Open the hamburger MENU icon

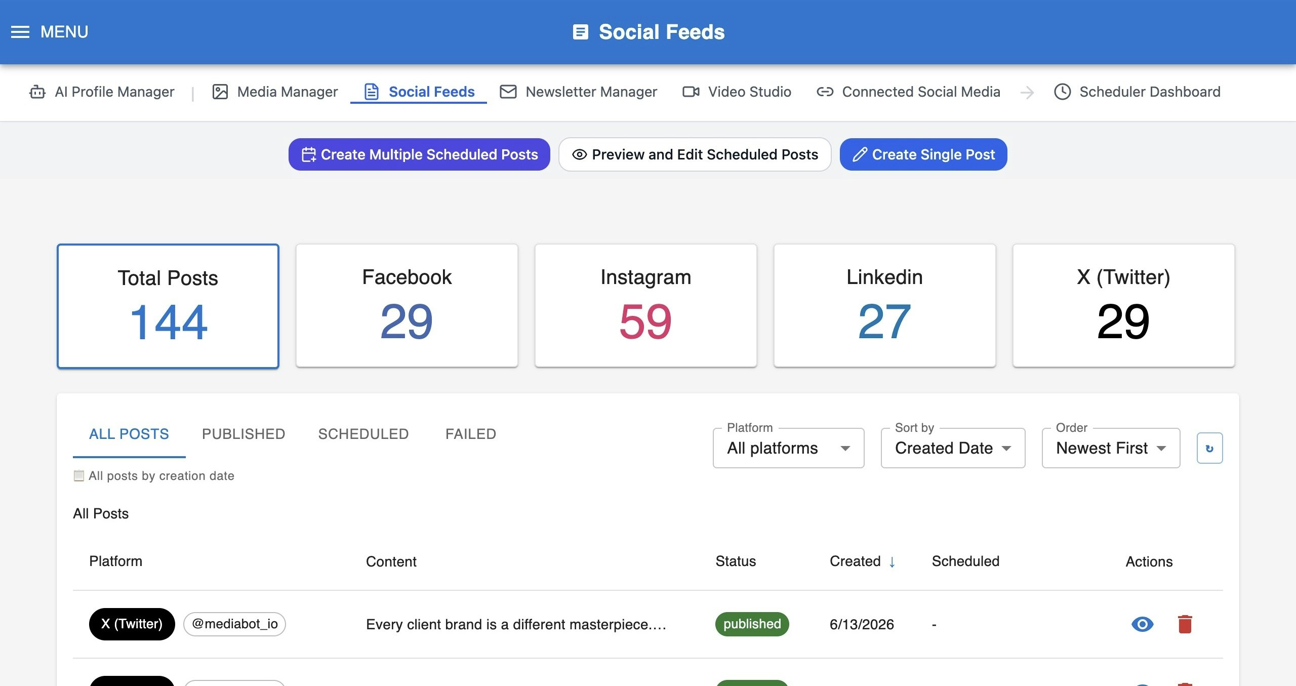click(x=20, y=32)
